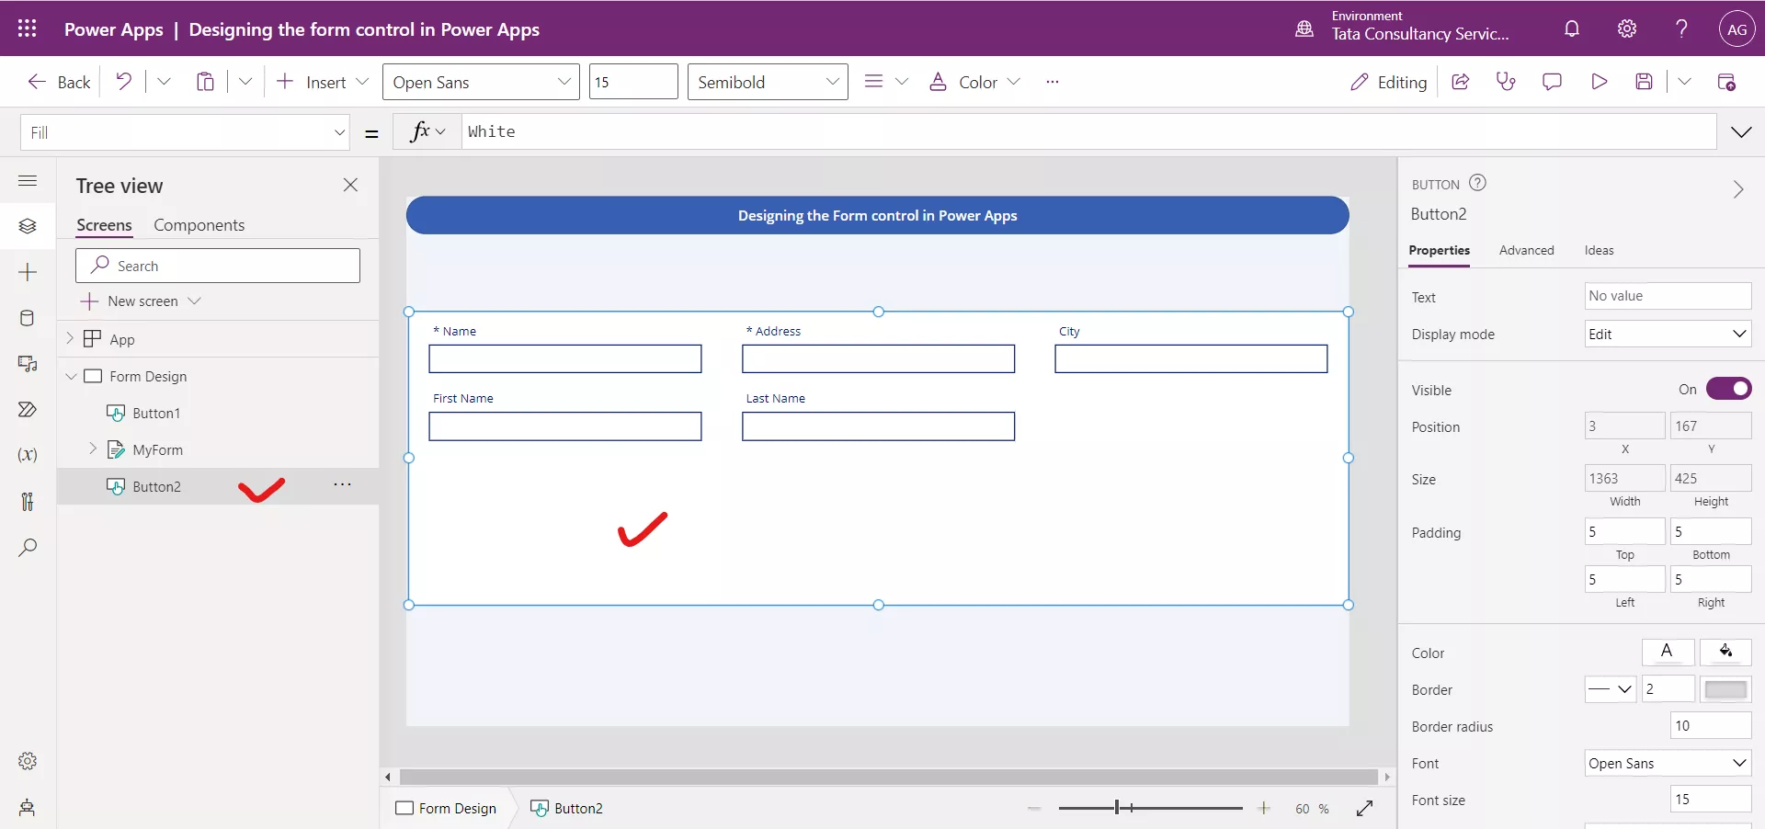Open the Data sources panel

[28, 318]
